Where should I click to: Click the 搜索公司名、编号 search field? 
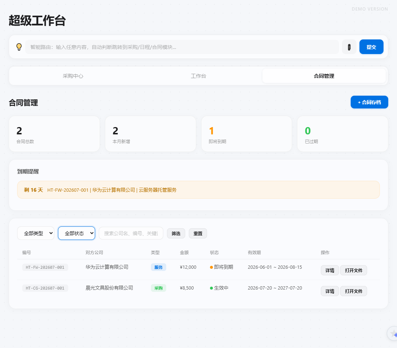131,233
